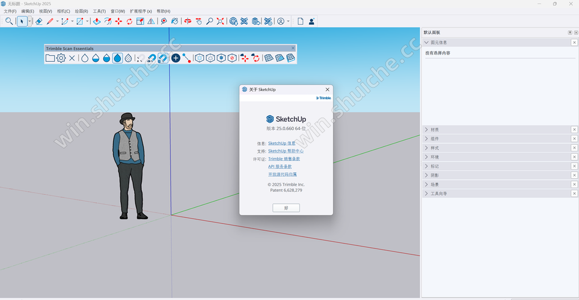Open the 扩展程序 Extensions menu
Image resolution: width=579 pixels, height=300 pixels.
141,11
